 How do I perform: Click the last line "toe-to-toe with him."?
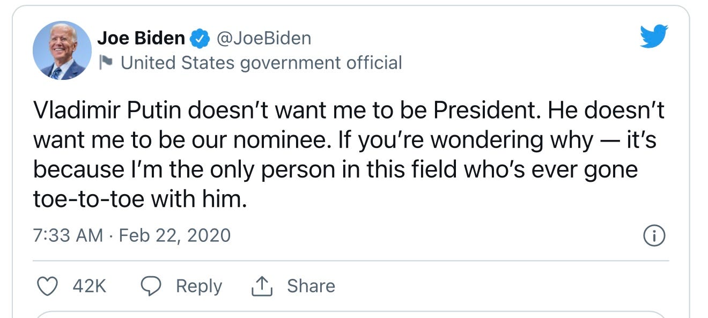coord(140,199)
